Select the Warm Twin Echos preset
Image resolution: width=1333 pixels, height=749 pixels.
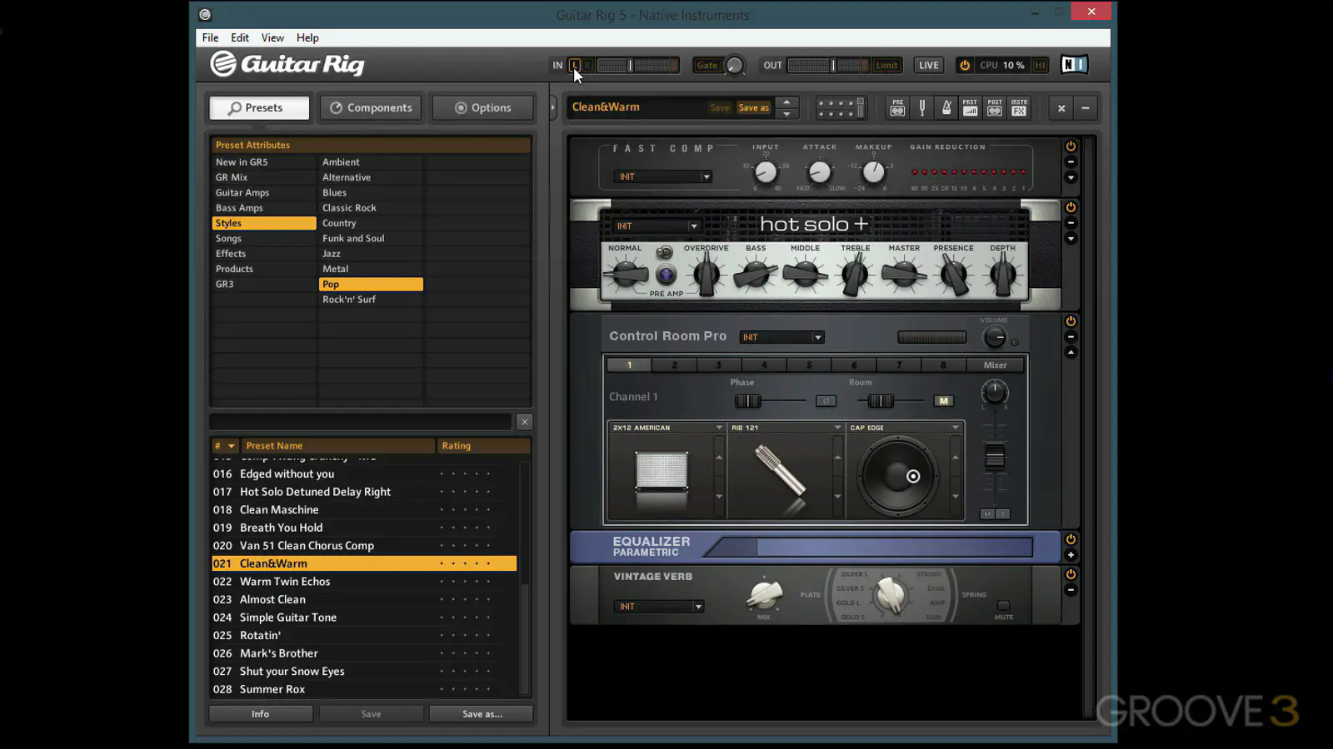coord(285,582)
